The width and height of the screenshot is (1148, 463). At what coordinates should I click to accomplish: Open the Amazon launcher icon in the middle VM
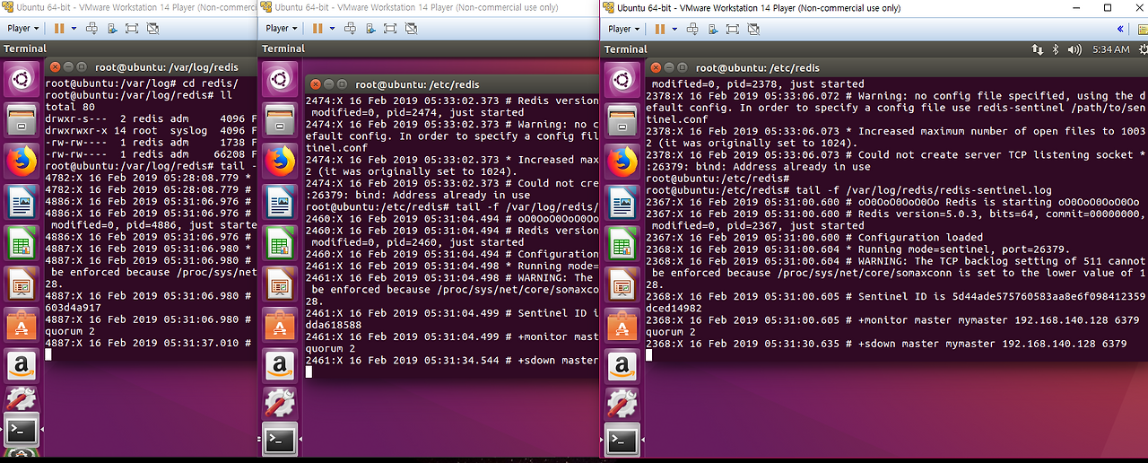[281, 365]
